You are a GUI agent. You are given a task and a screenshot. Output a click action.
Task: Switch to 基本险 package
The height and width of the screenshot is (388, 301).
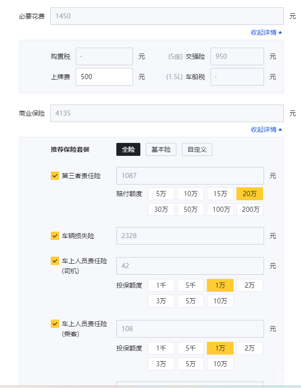[x=161, y=149]
